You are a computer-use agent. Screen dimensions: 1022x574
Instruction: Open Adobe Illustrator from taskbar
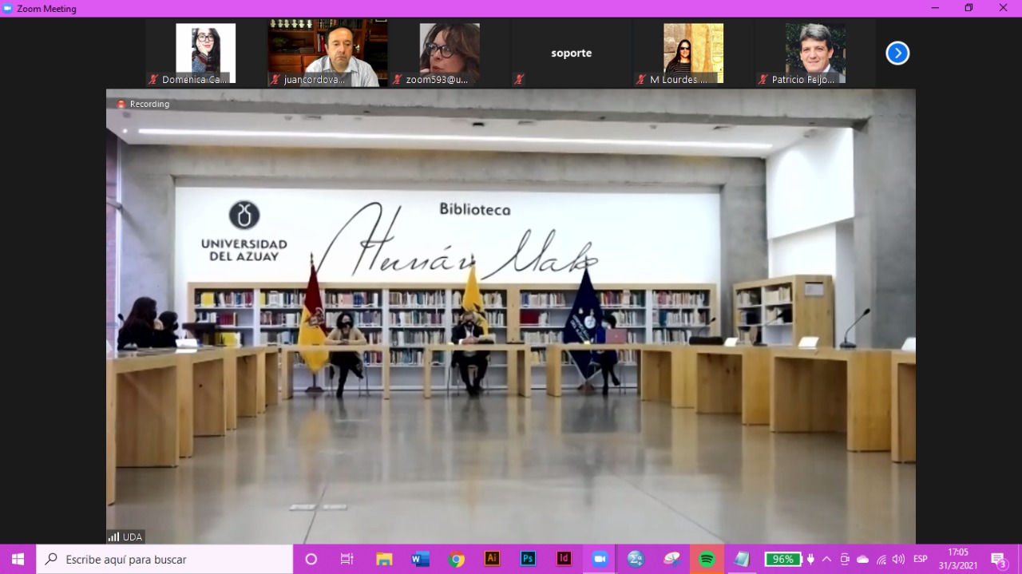point(493,559)
